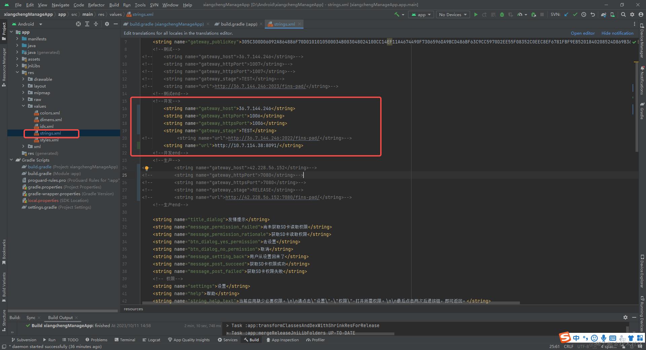Toggle the Notifications side panel
The height and width of the screenshot is (350, 646).
642,81
